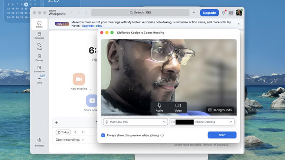Screen dimensions: 285x160
Task: Minimize the Zoom Meeting preview window
Action: tap(107, 33)
